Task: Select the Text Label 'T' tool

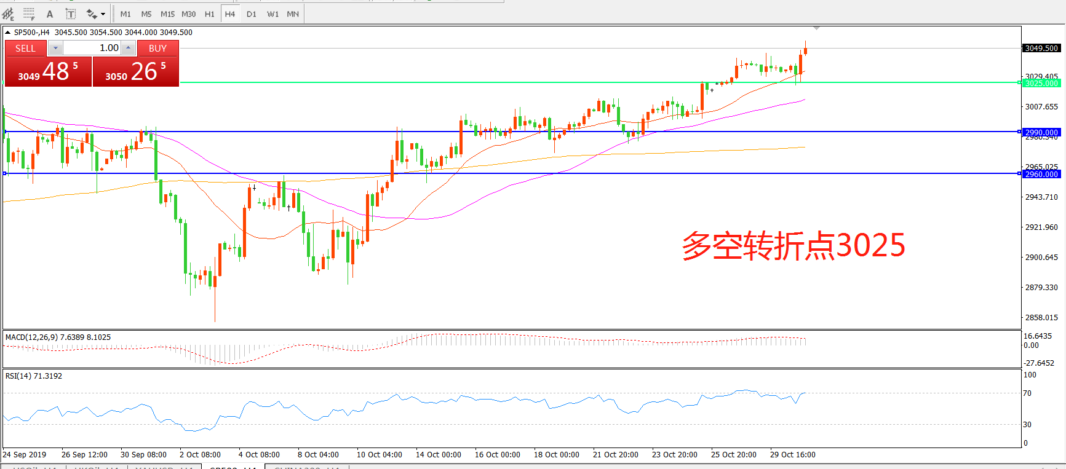Action: click(71, 14)
